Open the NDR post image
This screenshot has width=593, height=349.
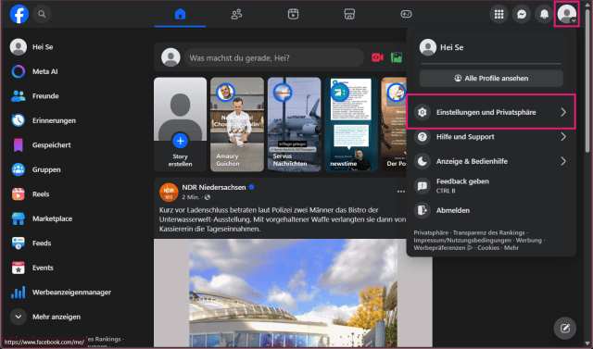coord(293,293)
